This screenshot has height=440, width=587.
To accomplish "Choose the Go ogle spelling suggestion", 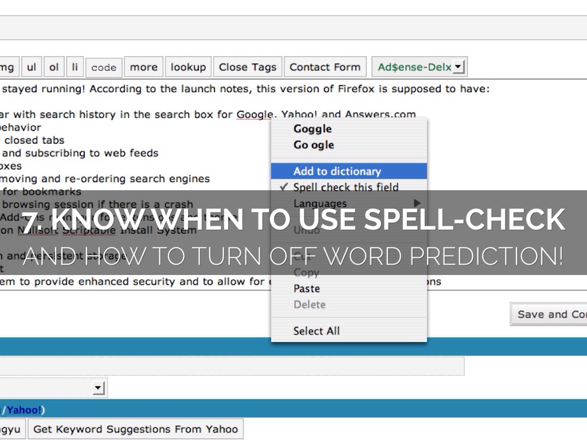I will [x=314, y=145].
